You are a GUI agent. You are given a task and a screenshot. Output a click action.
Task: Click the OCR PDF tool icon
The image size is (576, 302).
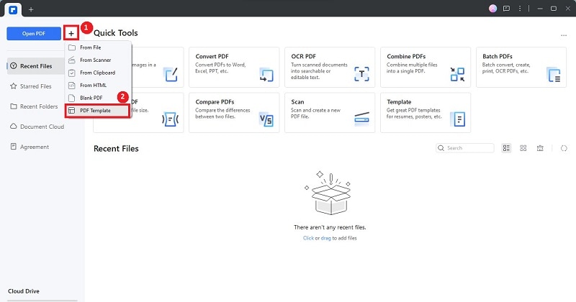[362, 74]
